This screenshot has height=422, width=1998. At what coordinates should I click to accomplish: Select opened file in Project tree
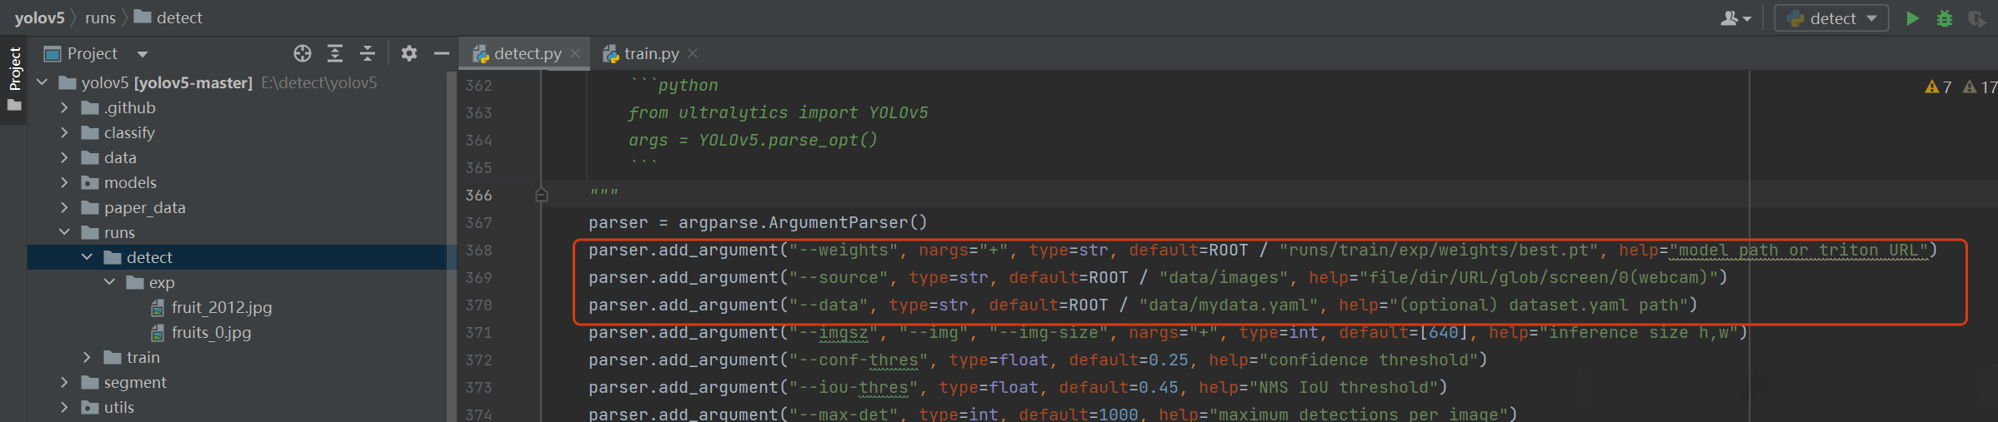tap(303, 53)
